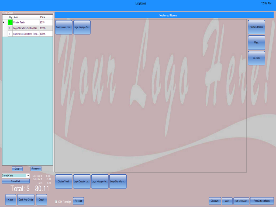Remove the selected order item

(36, 169)
